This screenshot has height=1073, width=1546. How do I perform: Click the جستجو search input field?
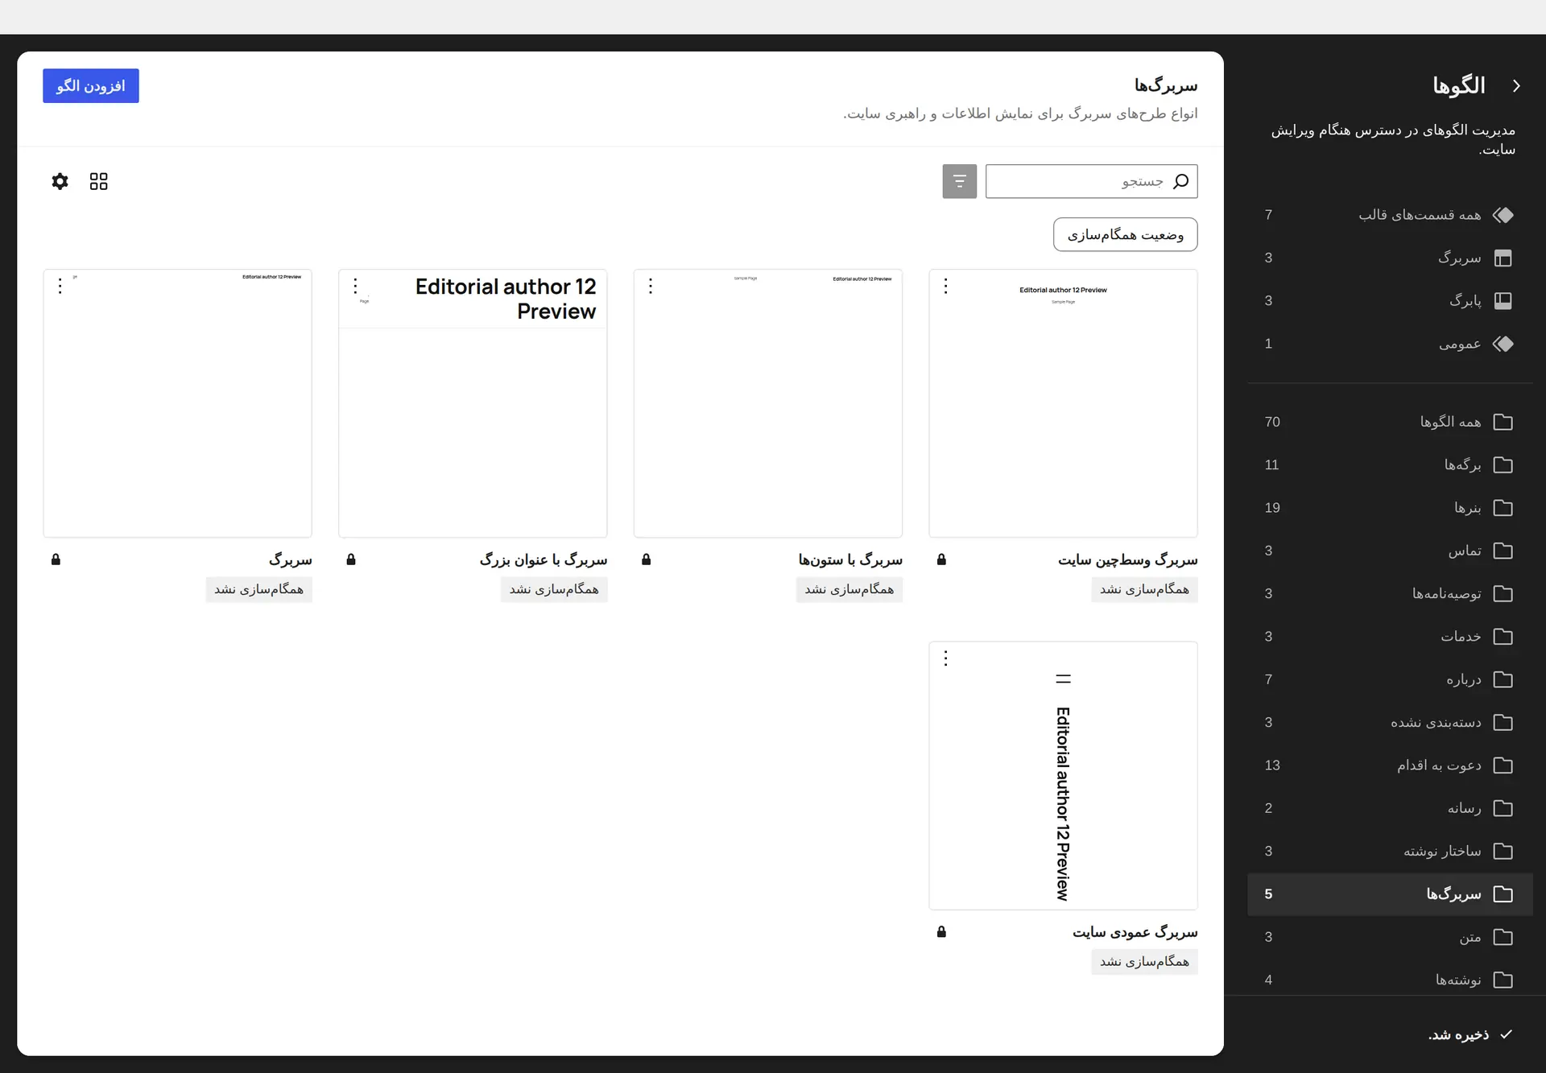point(1091,181)
